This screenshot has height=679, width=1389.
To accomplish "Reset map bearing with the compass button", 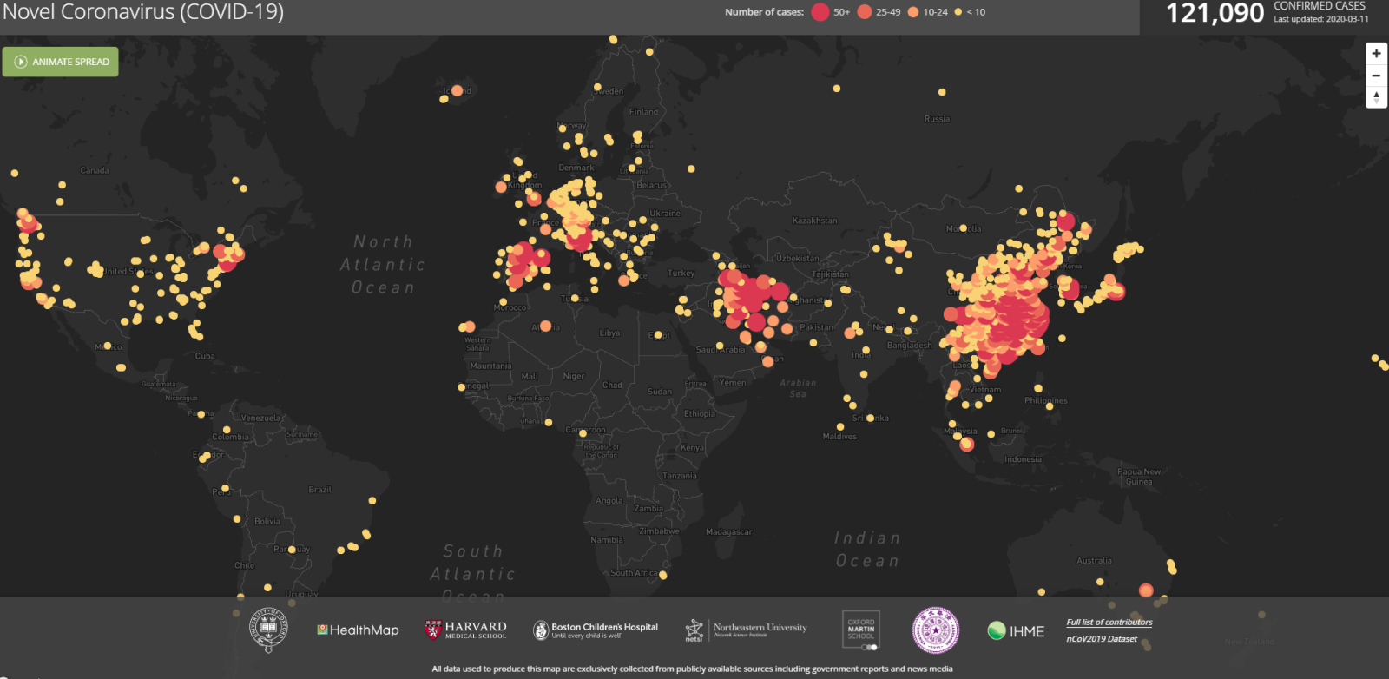I will [1376, 97].
